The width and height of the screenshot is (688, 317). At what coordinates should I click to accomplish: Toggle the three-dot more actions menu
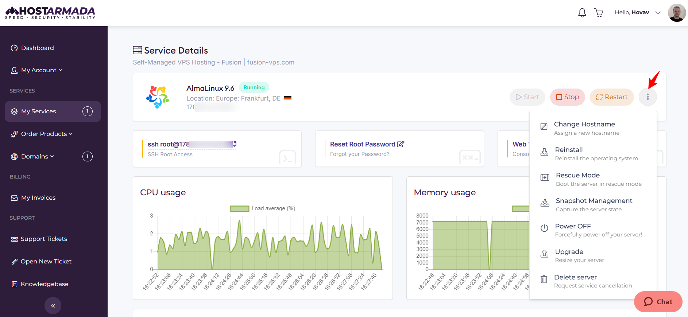[648, 97]
